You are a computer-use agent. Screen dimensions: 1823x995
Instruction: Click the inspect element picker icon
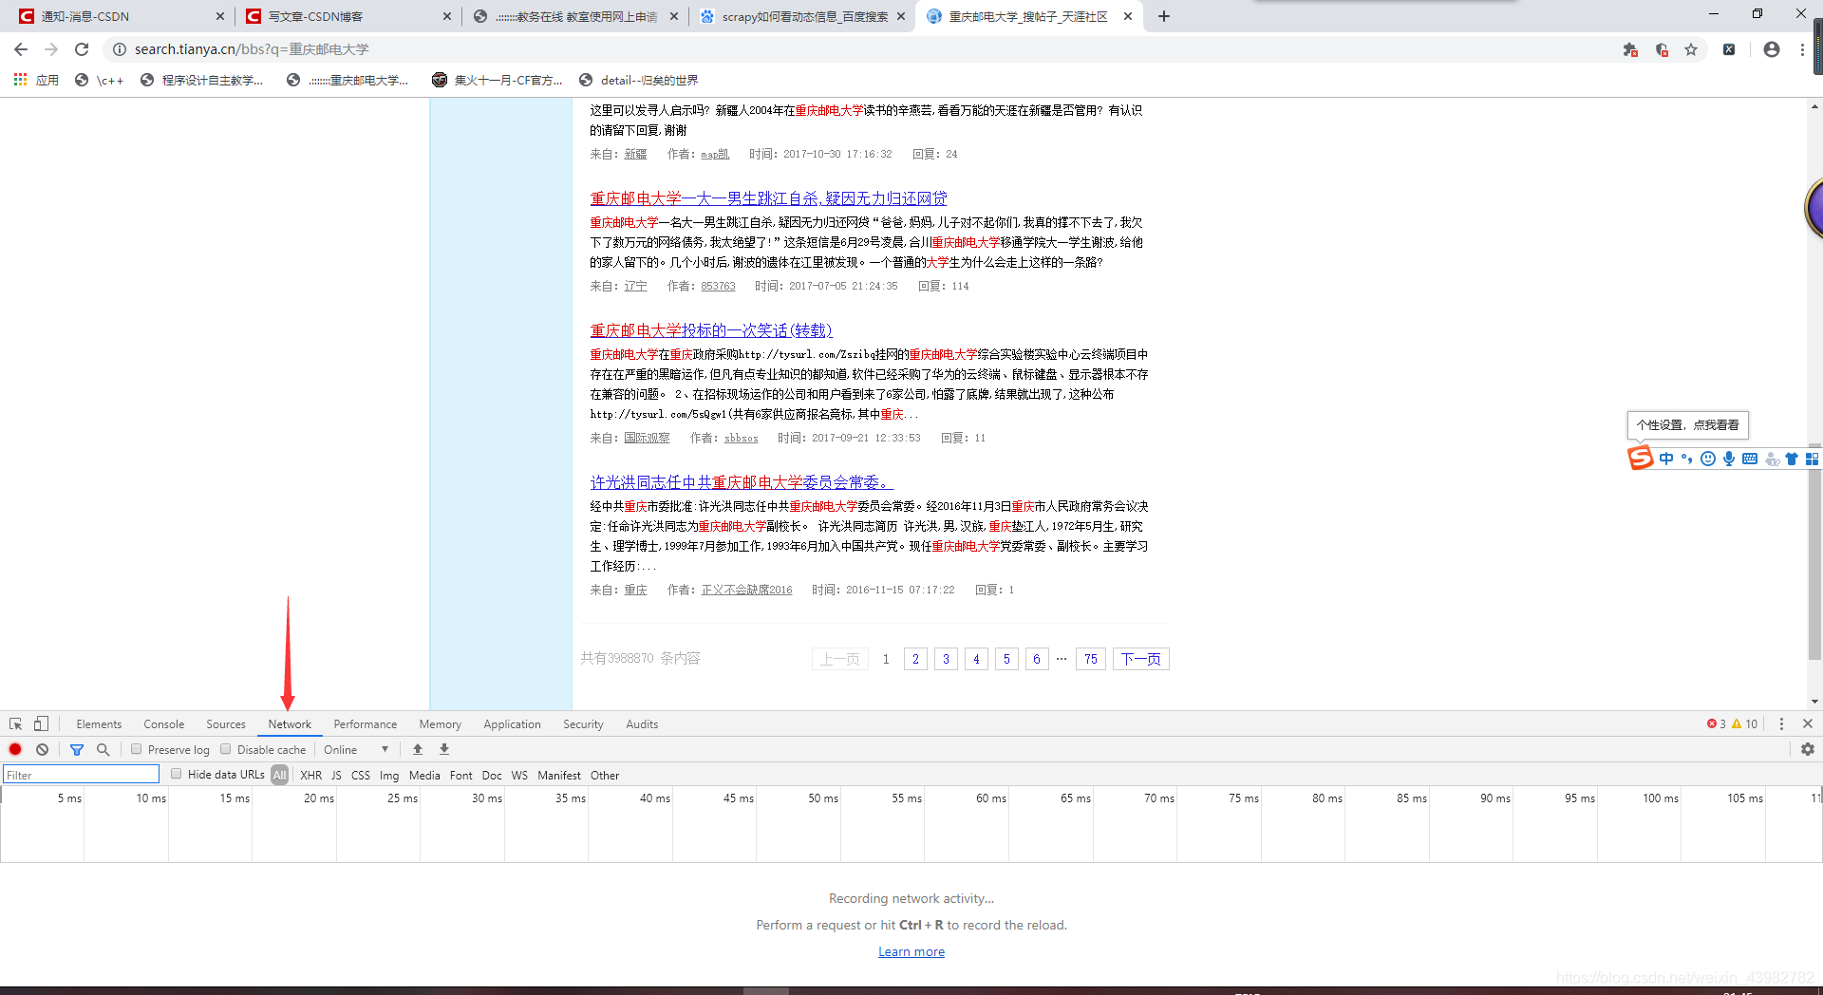tap(15, 723)
